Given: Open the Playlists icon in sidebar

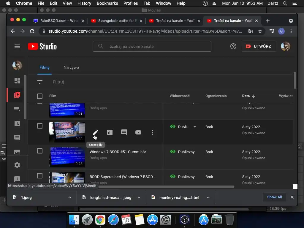Looking at the screenshot, I should pos(17,109).
